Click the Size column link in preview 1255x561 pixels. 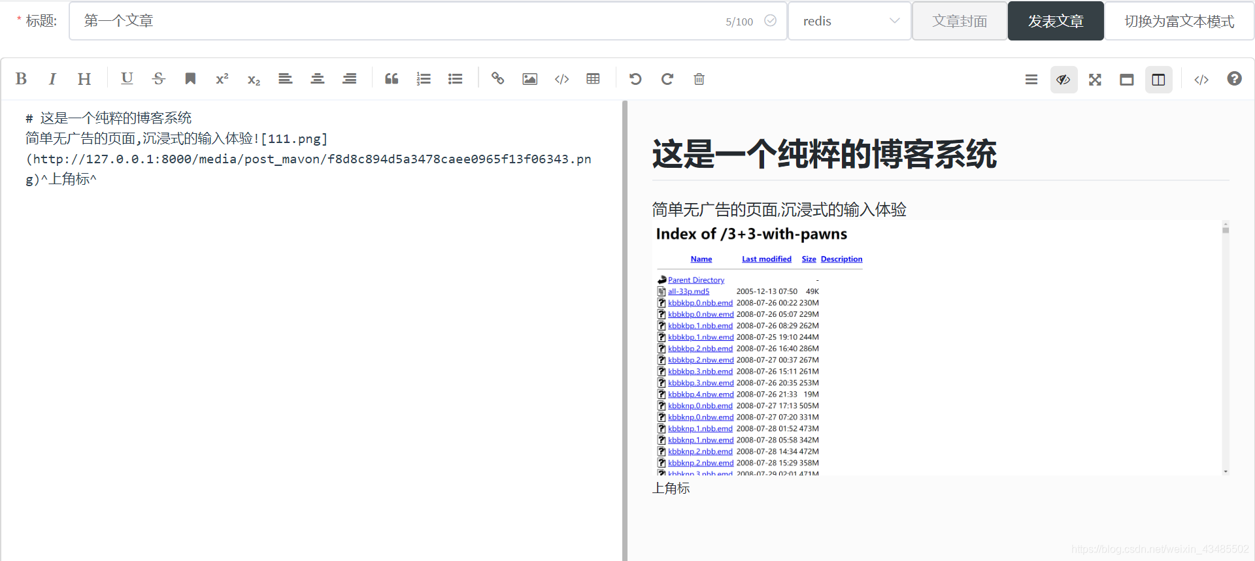[809, 259]
